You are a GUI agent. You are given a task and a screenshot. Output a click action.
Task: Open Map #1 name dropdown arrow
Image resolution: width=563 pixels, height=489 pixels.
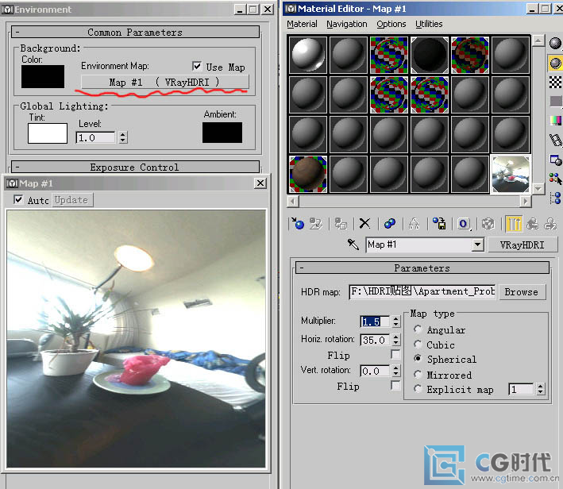pos(477,244)
